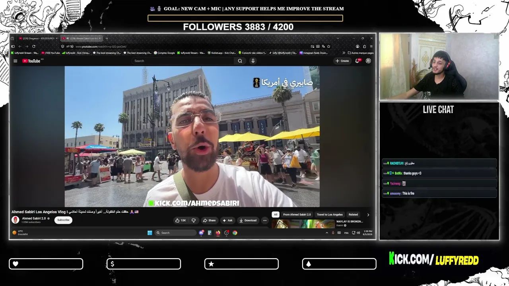Reload the browser page
The height and width of the screenshot is (286, 509).
(34, 46)
